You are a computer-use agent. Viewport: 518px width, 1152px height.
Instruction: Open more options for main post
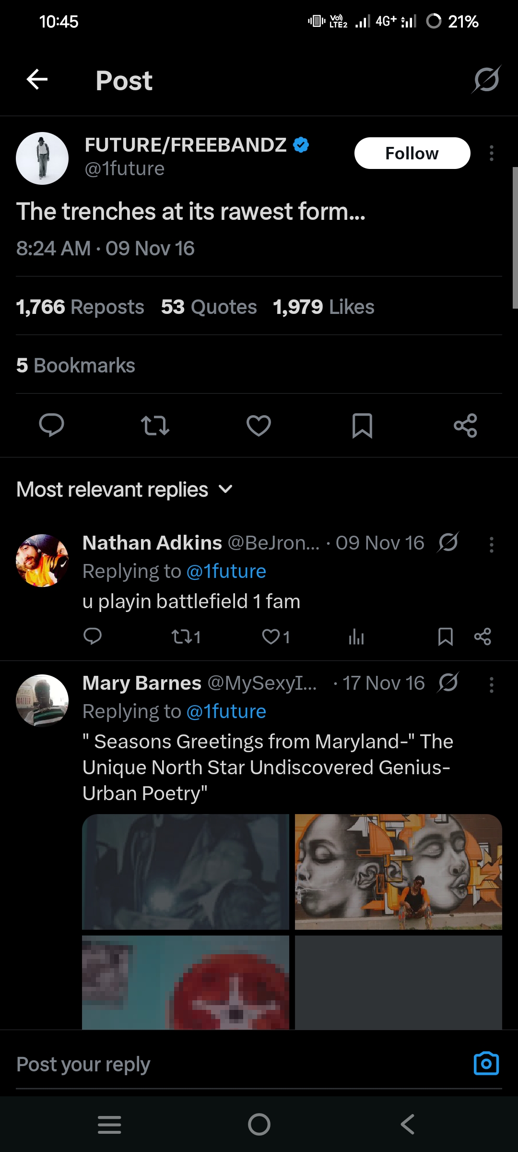491,154
